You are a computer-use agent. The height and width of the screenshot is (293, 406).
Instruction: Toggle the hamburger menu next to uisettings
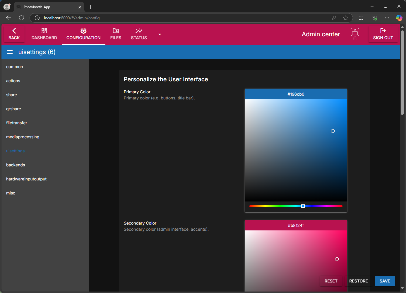(x=10, y=52)
